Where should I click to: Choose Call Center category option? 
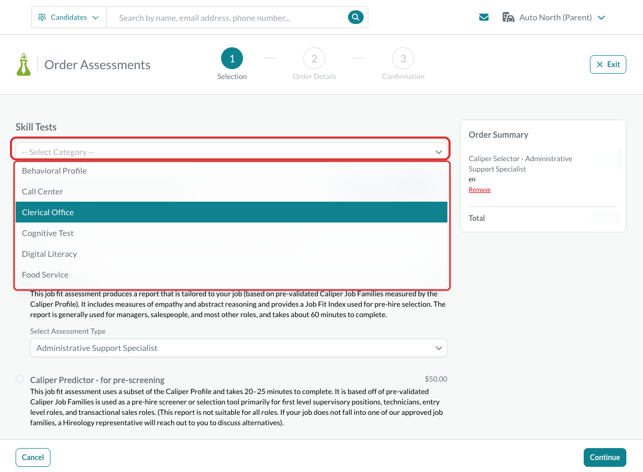(x=232, y=191)
